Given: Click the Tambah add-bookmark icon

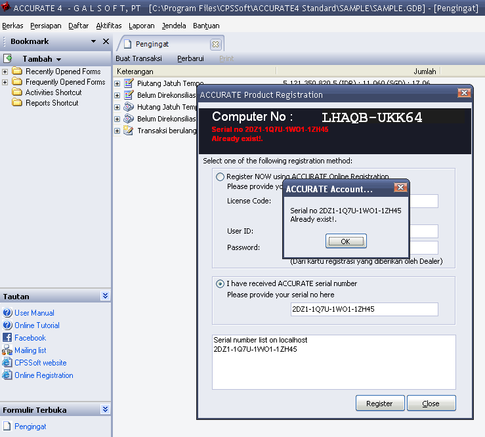Looking at the screenshot, I should 8,58.
